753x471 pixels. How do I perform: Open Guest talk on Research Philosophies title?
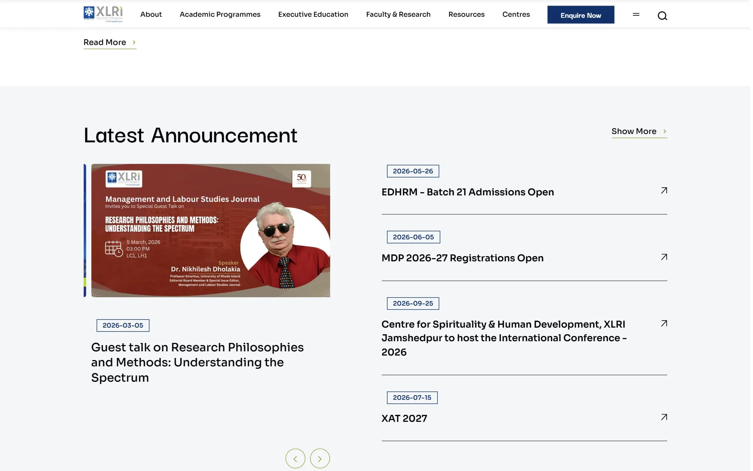[x=197, y=362]
